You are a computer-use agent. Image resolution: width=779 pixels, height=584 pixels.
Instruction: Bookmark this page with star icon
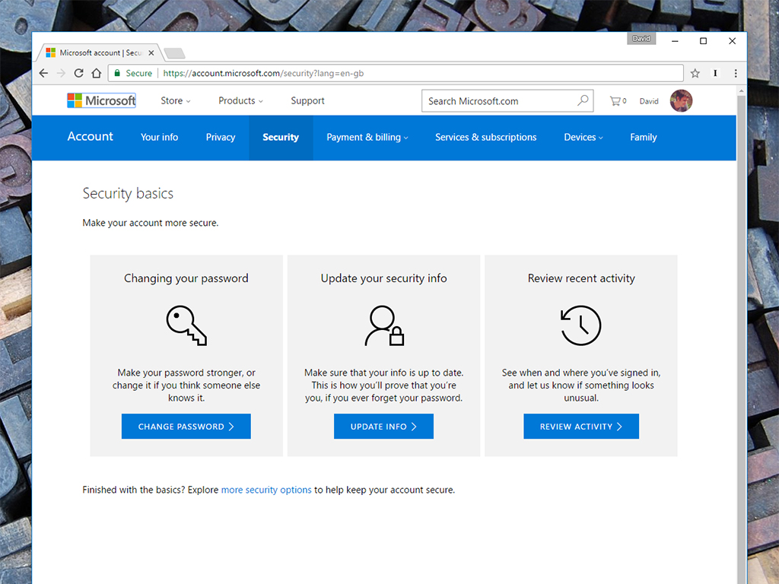tap(695, 74)
